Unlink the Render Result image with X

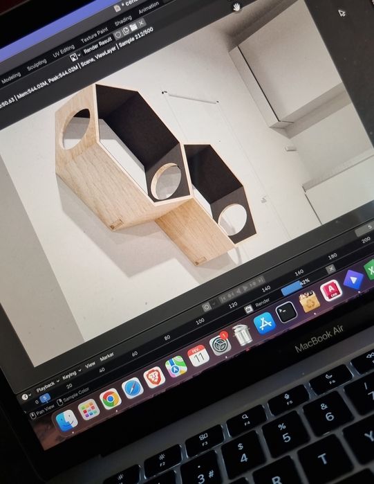pyautogui.click(x=141, y=23)
